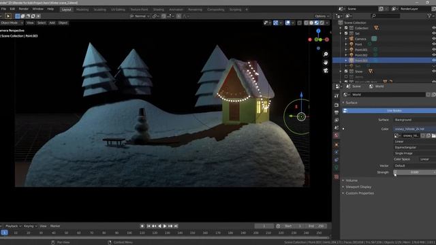Open the Render properties tab icon

pos(337,105)
